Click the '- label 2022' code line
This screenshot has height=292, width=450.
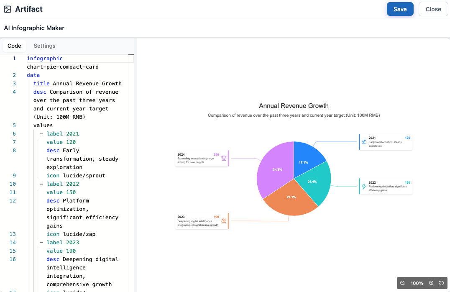coord(59,184)
